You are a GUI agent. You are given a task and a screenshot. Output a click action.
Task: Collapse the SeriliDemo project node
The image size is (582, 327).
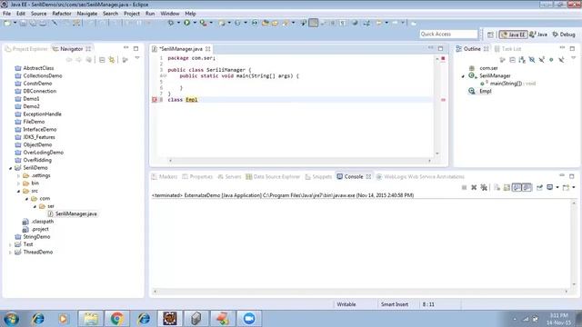10,168
